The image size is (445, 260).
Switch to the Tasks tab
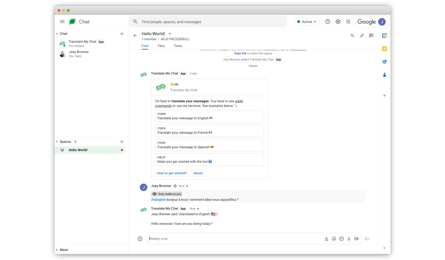178,46
